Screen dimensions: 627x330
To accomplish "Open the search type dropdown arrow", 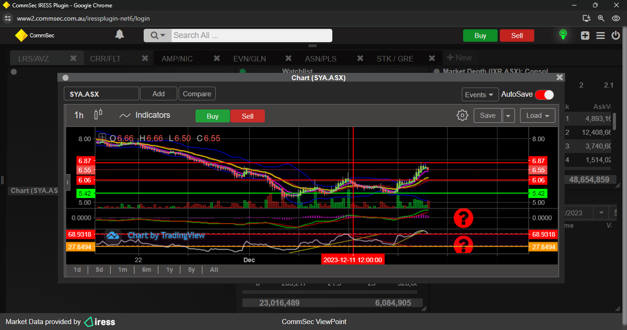I will tap(158, 36).
